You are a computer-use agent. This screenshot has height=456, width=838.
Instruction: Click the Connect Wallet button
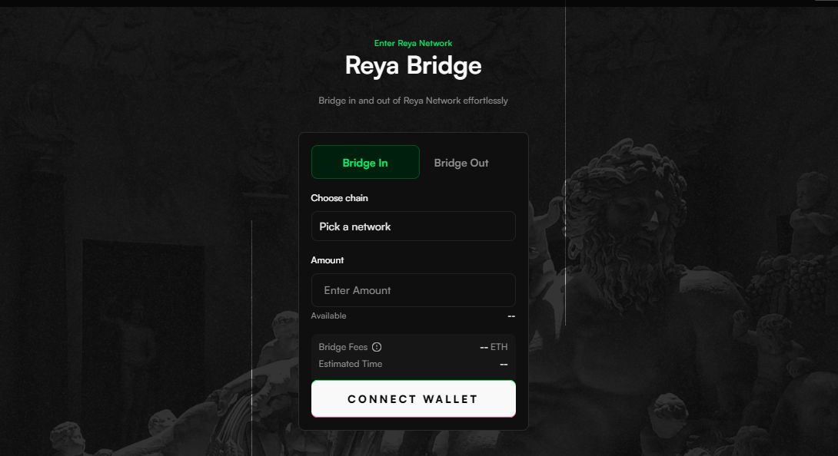click(413, 399)
